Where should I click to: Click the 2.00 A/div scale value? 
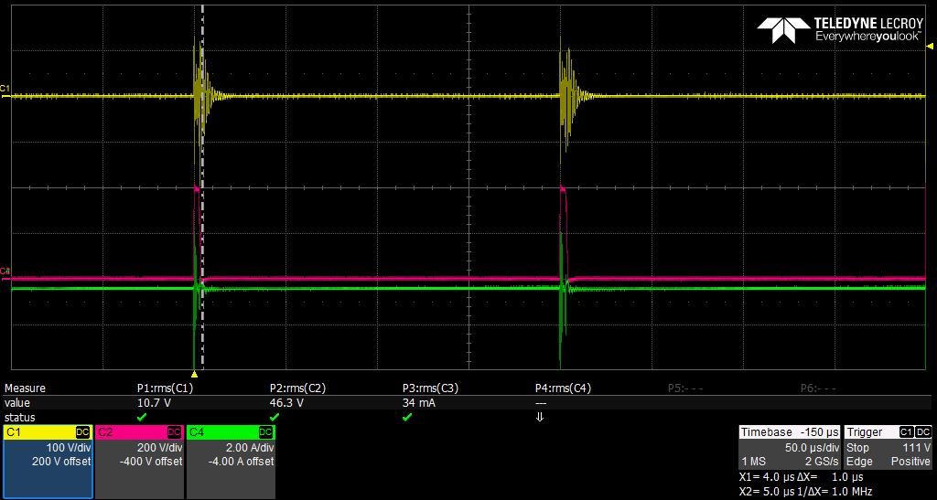(249, 448)
